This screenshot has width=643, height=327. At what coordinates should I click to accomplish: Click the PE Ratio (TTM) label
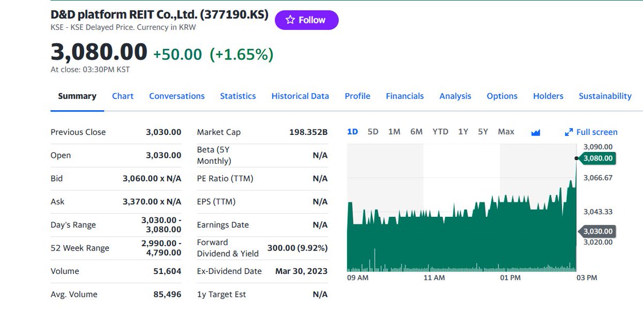click(x=225, y=178)
